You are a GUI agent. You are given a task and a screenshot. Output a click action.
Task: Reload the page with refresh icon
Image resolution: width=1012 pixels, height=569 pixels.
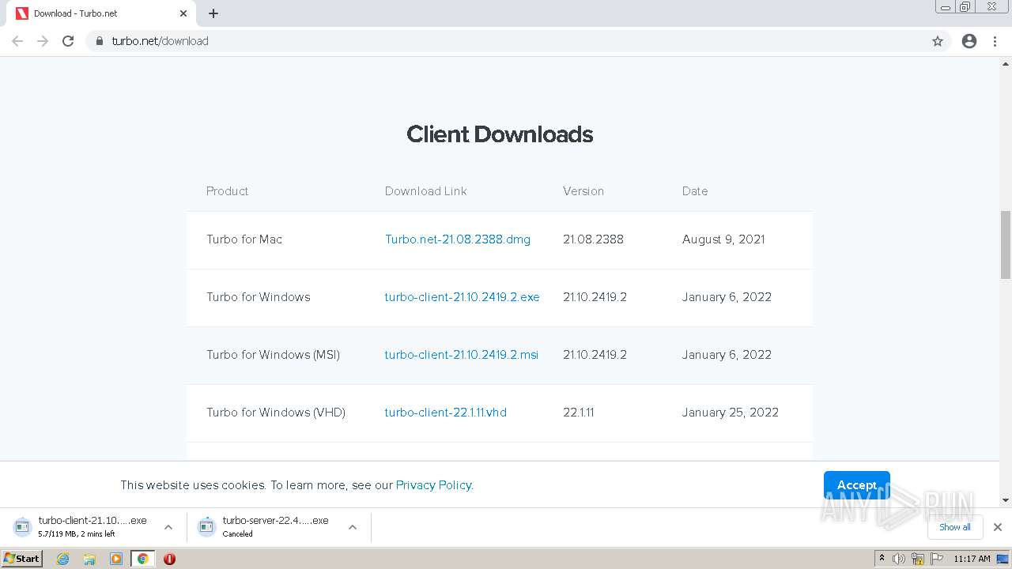68,41
